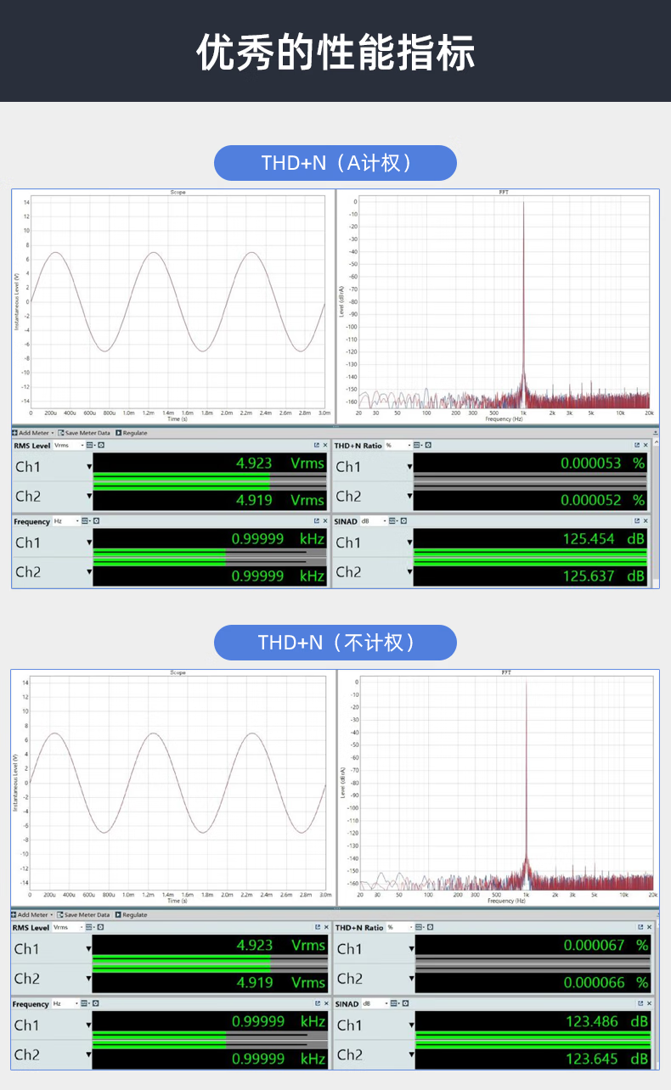Expand Ch2 arrow beside 123.645 dB reading
The height and width of the screenshot is (1090, 671).
[x=411, y=1056]
